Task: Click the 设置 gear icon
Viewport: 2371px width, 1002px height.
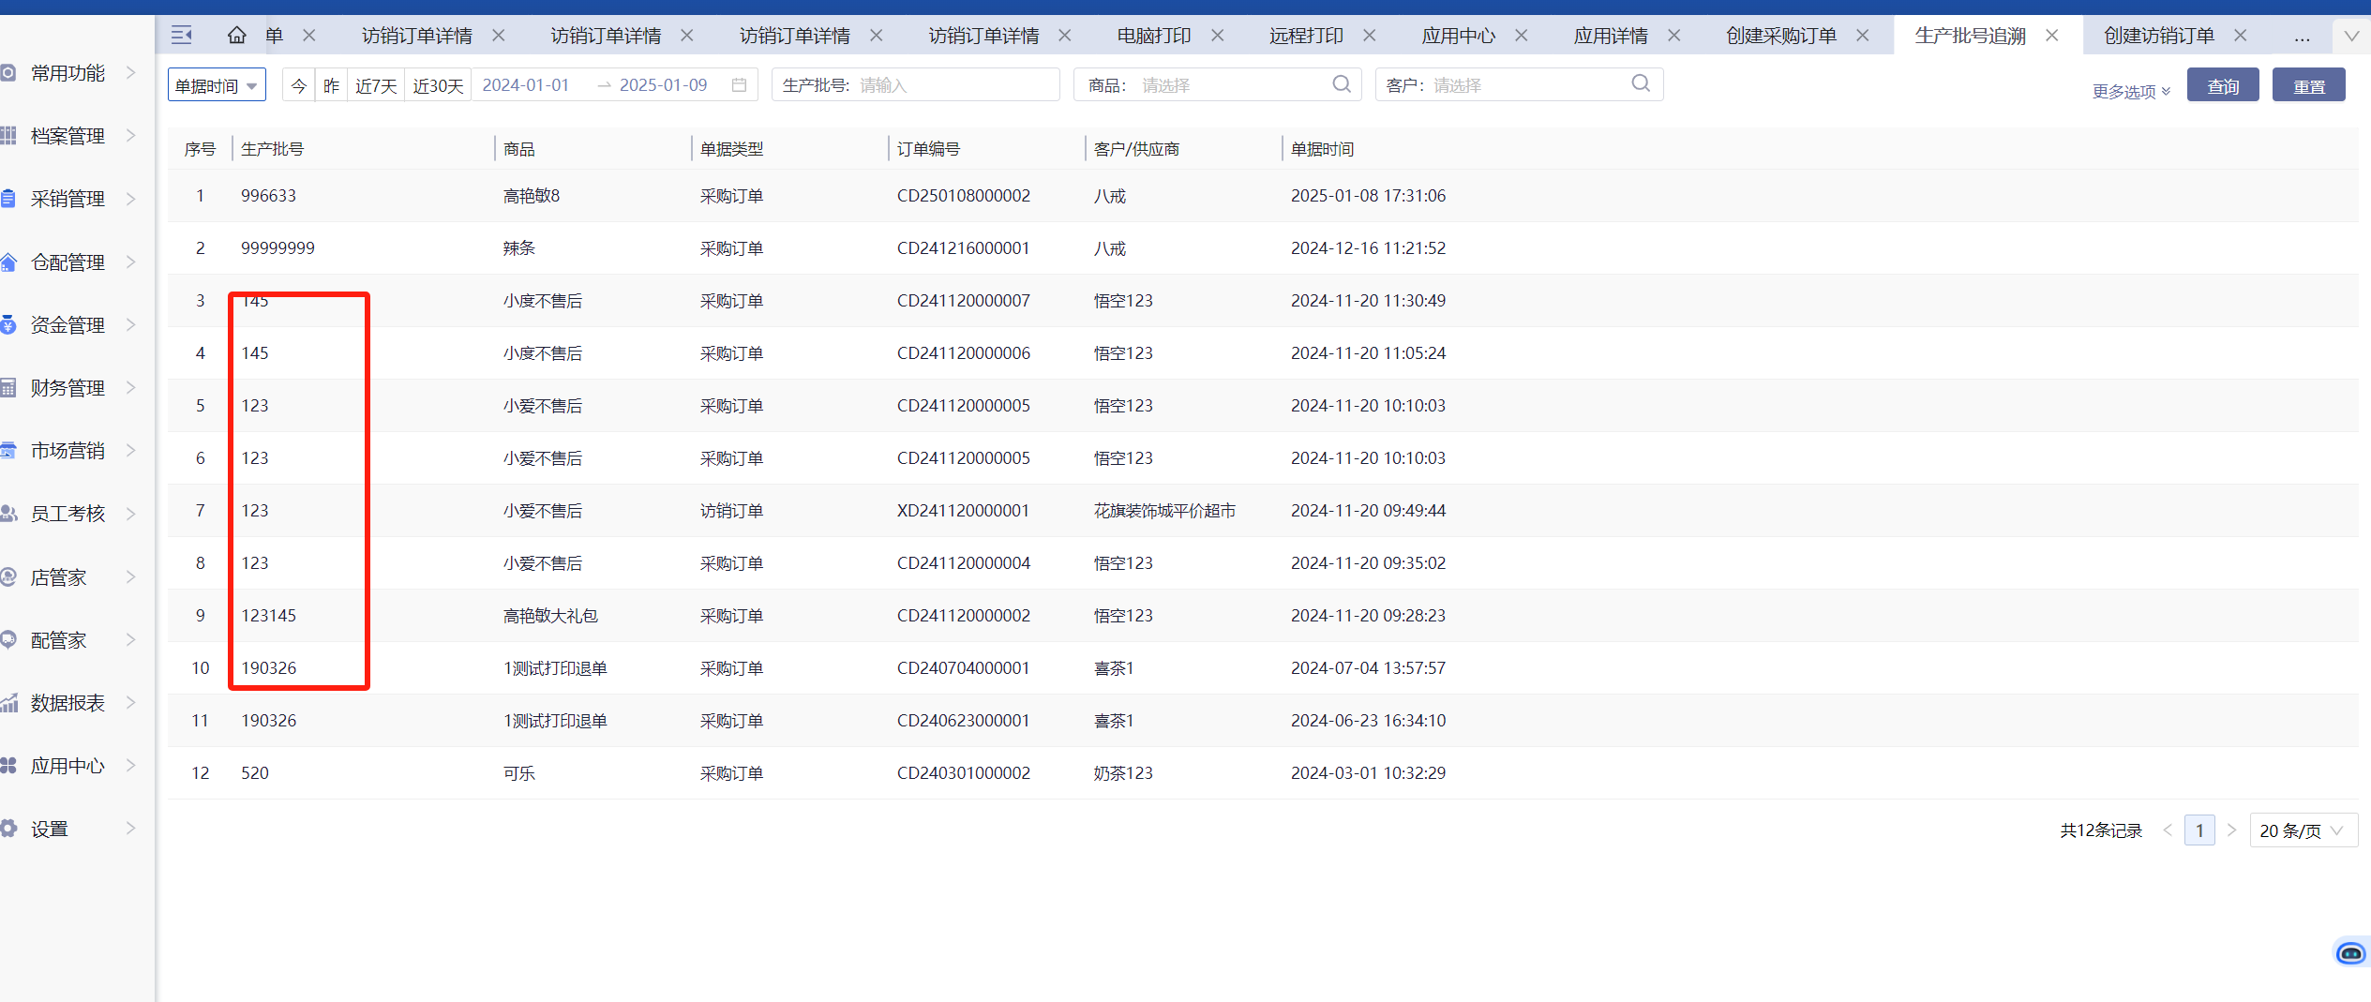Action: (x=8, y=829)
